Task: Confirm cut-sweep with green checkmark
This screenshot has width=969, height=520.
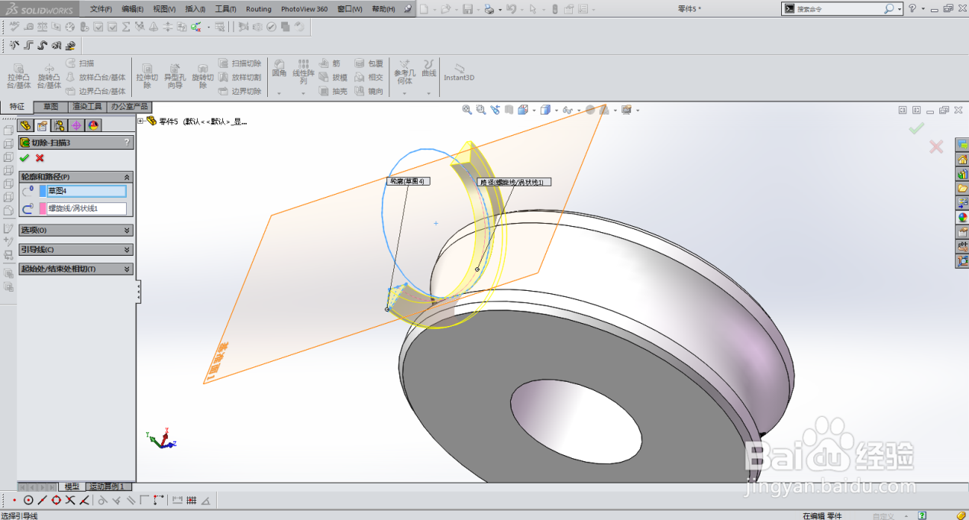Action: 24,157
